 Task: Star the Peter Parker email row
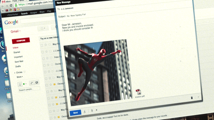(x=47, y=58)
